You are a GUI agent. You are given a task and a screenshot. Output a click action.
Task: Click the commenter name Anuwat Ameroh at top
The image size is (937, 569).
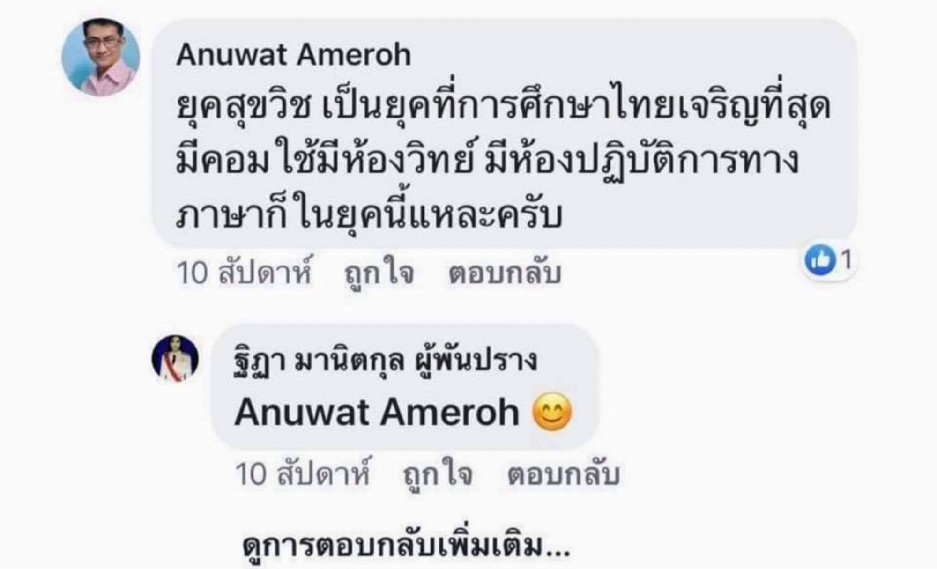coord(294,55)
